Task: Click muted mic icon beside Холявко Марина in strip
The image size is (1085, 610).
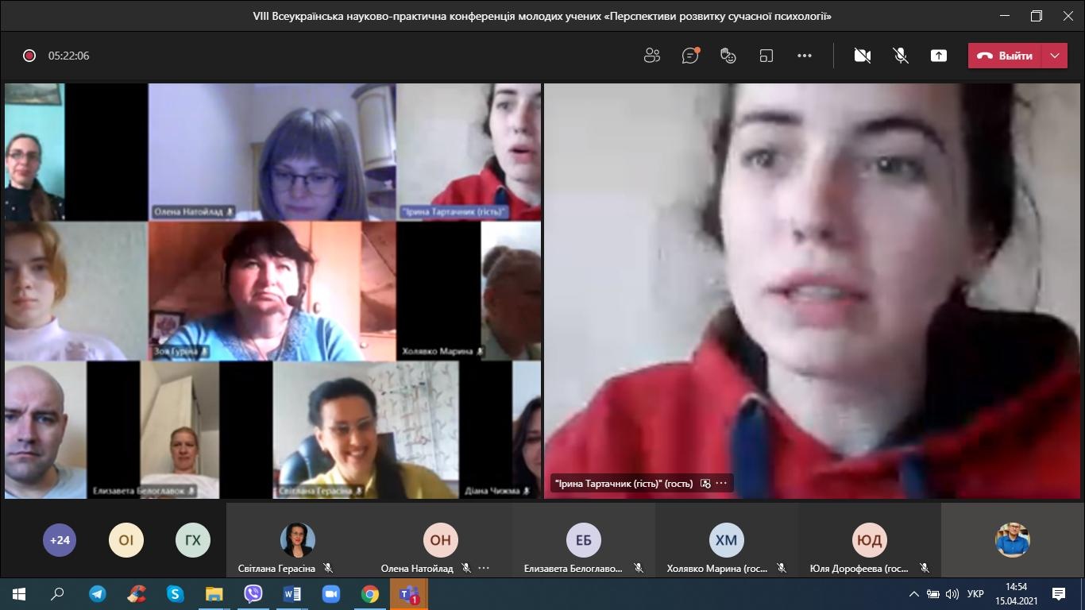Action: [x=781, y=569]
